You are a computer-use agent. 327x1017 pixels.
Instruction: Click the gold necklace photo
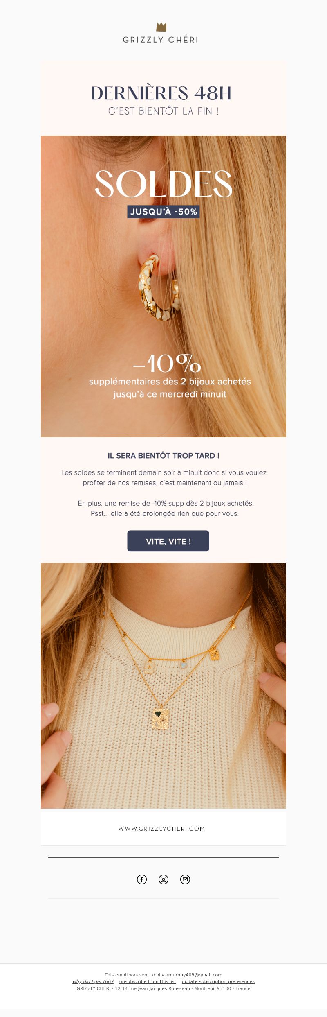(x=163, y=686)
